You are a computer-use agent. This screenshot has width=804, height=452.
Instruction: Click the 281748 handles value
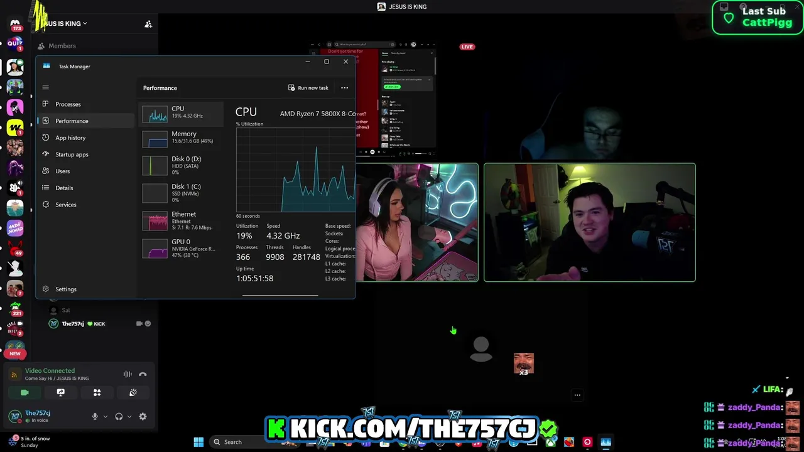click(306, 257)
